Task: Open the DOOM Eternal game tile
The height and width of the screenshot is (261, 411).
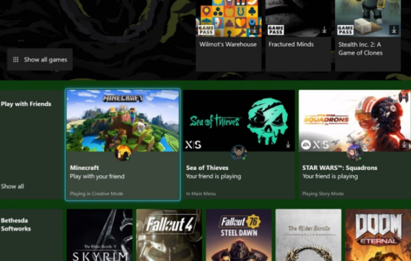Action: coord(378,235)
